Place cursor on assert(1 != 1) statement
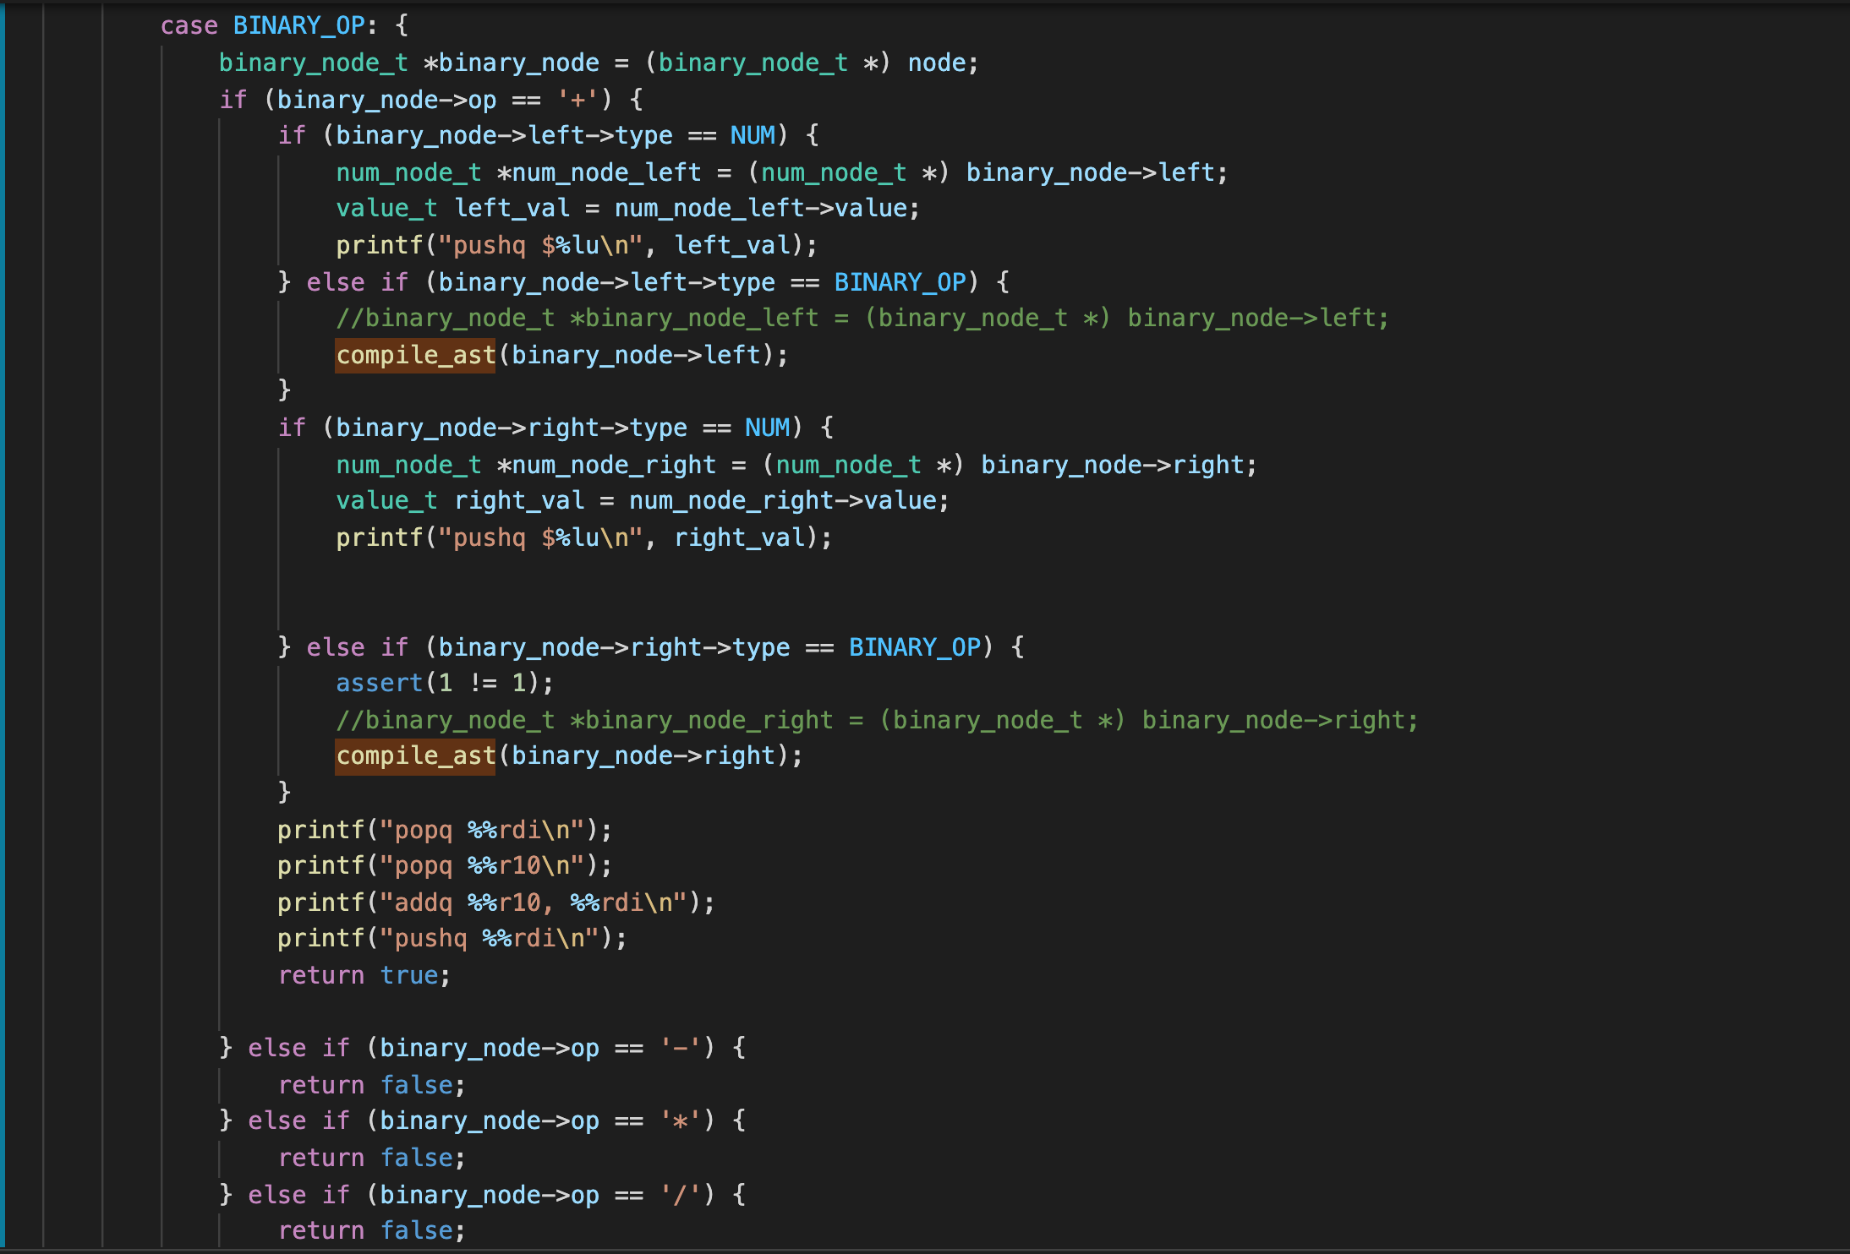1850x1254 pixels. [x=444, y=683]
